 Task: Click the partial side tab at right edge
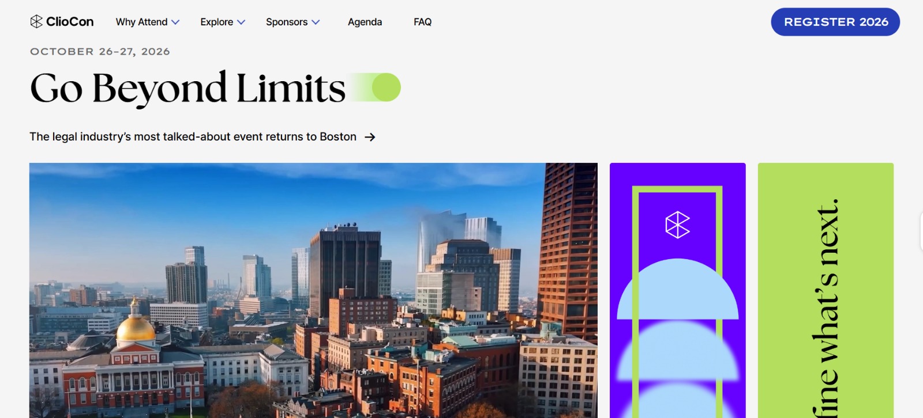point(921,231)
